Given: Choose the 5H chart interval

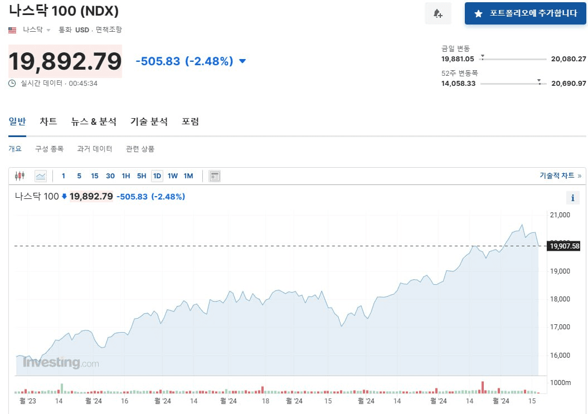Looking at the screenshot, I should 142,176.
